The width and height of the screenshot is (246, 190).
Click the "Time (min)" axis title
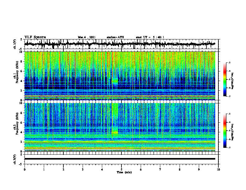coord(124,172)
